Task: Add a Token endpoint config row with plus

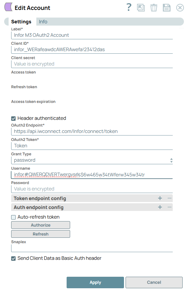Action: (x=160, y=198)
